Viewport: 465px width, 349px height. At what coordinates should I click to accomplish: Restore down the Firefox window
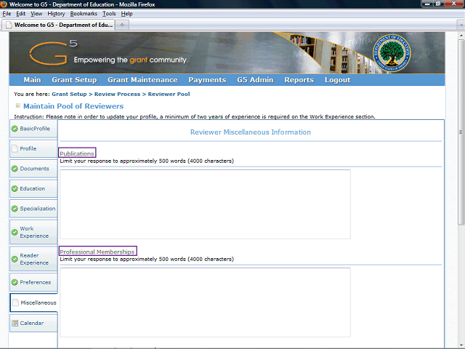click(438, 4)
